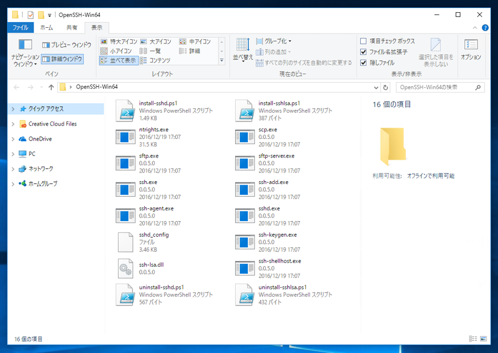
Task: Click the OpenSSH-Win64 search box
Action: [x=440, y=87]
